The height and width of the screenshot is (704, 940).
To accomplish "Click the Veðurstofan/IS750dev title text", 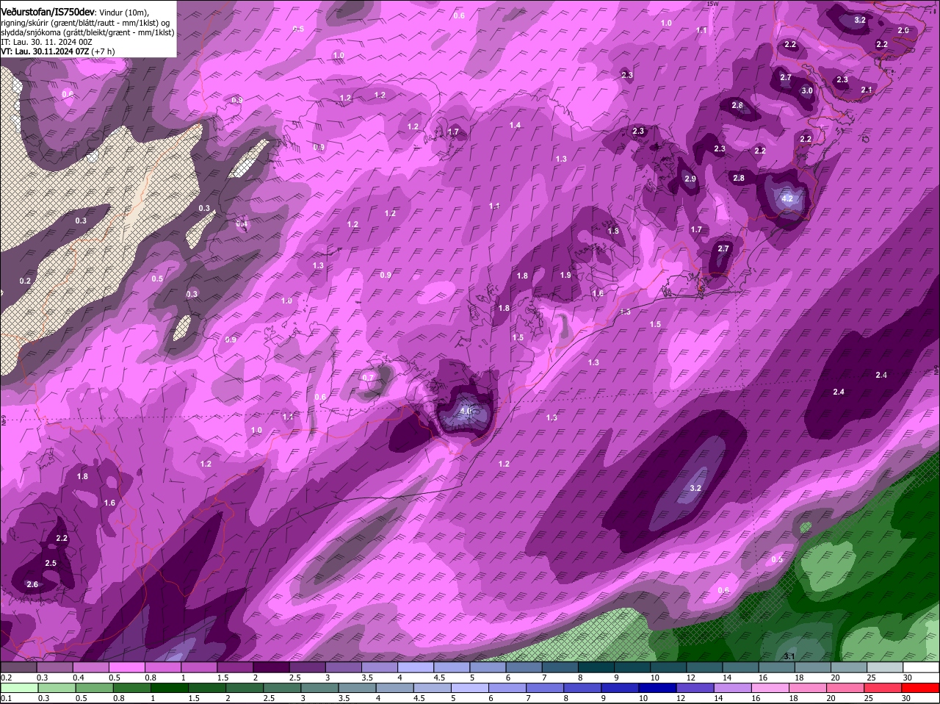I will pyautogui.click(x=48, y=12).
